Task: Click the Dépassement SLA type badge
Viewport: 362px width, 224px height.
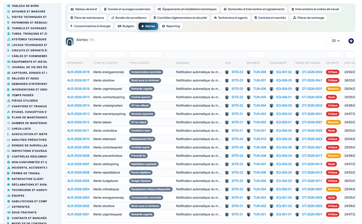Action: (142, 139)
